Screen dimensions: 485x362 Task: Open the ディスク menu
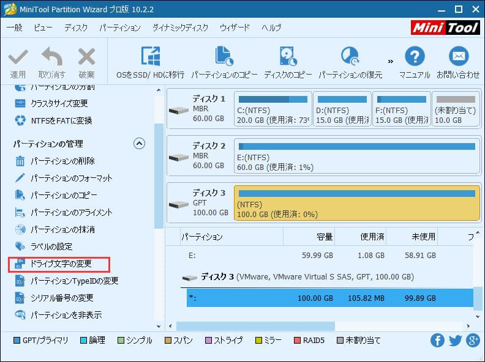tap(76, 28)
